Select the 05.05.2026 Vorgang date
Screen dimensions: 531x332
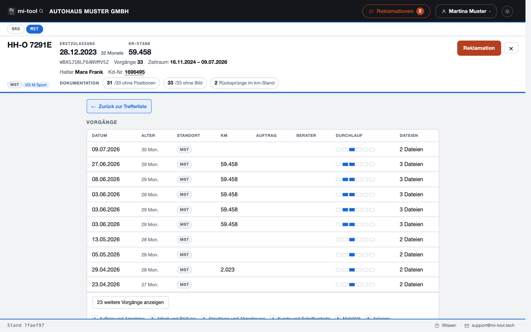click(106, 255)
